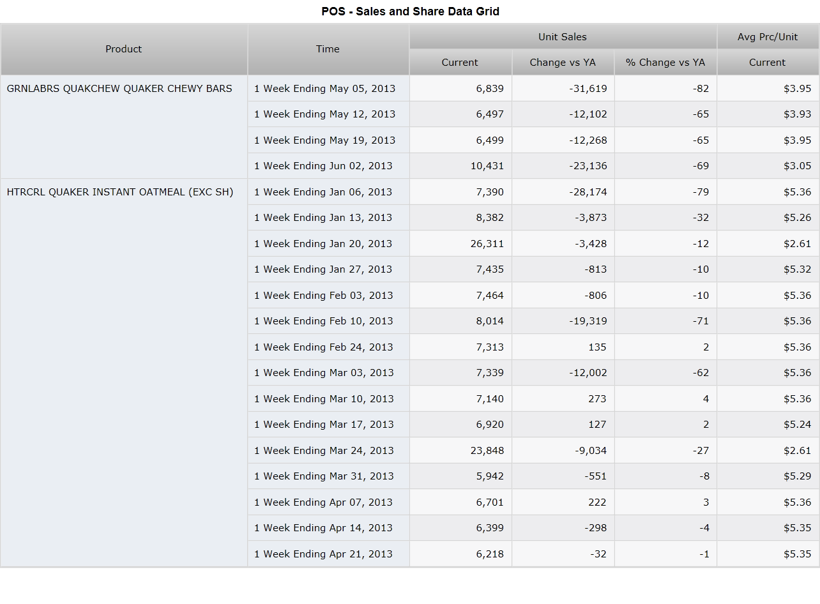Select the 1 Week Ending Mar 17, 2013 row
This screenshot has height=604, width=820.
[x=328, y=425]
